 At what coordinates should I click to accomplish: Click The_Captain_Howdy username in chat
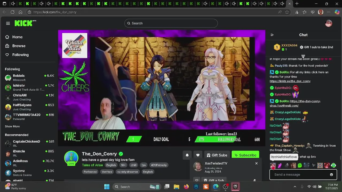coord(290,146)
